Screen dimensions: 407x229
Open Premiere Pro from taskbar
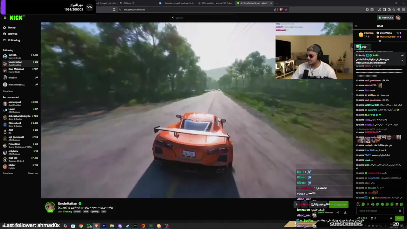tap(104, 226)
